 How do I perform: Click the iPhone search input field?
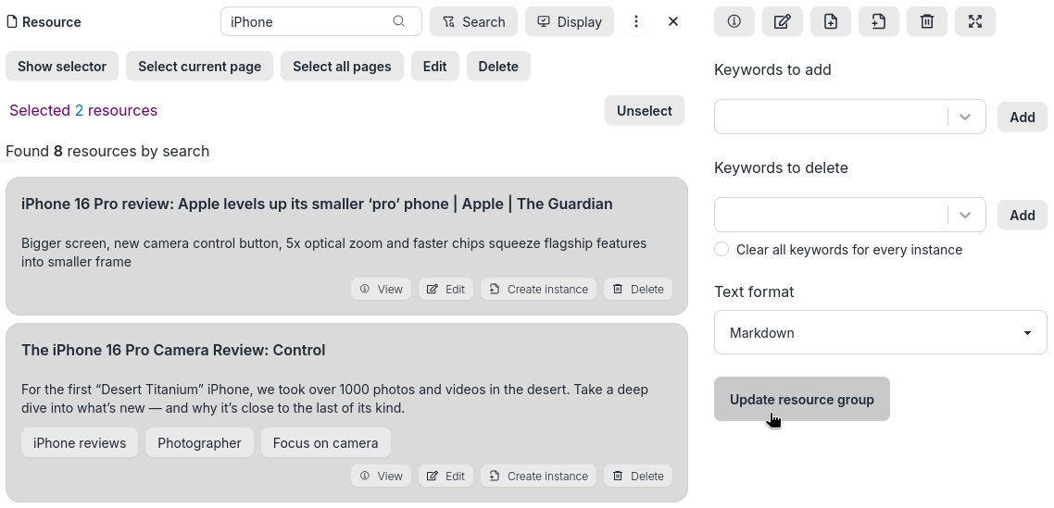(x=306, y=21)
